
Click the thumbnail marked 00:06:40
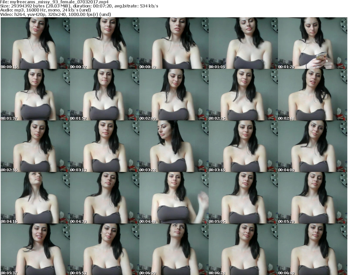coord(313,249)
